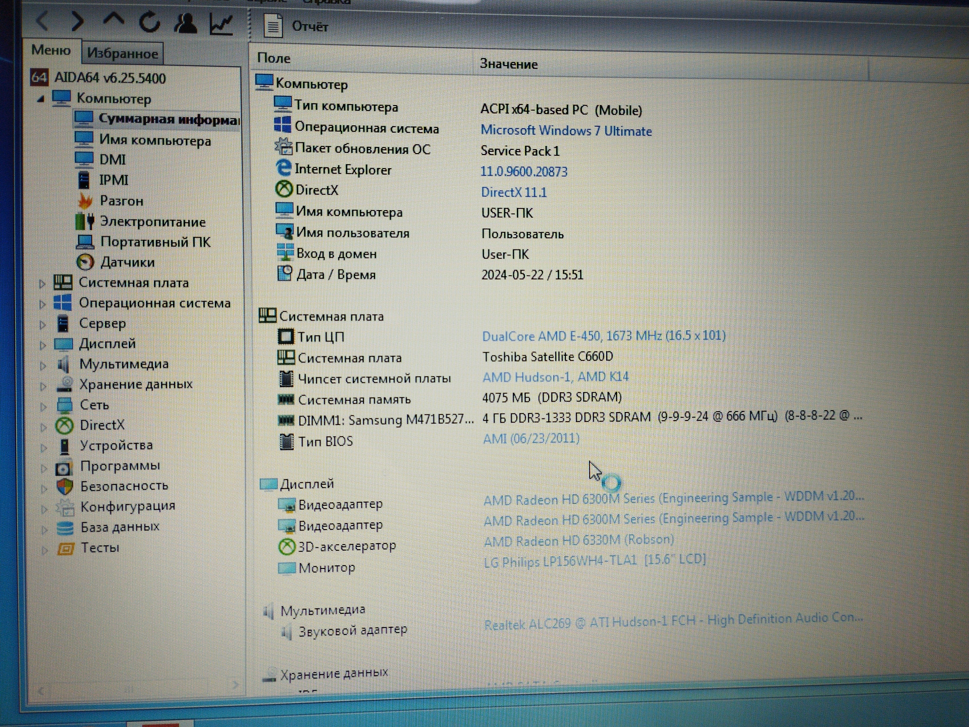This screenshot has width=969, height=727.
Task: Click the Пакет обновления ОС icon
Action: [x=283, y=146]
